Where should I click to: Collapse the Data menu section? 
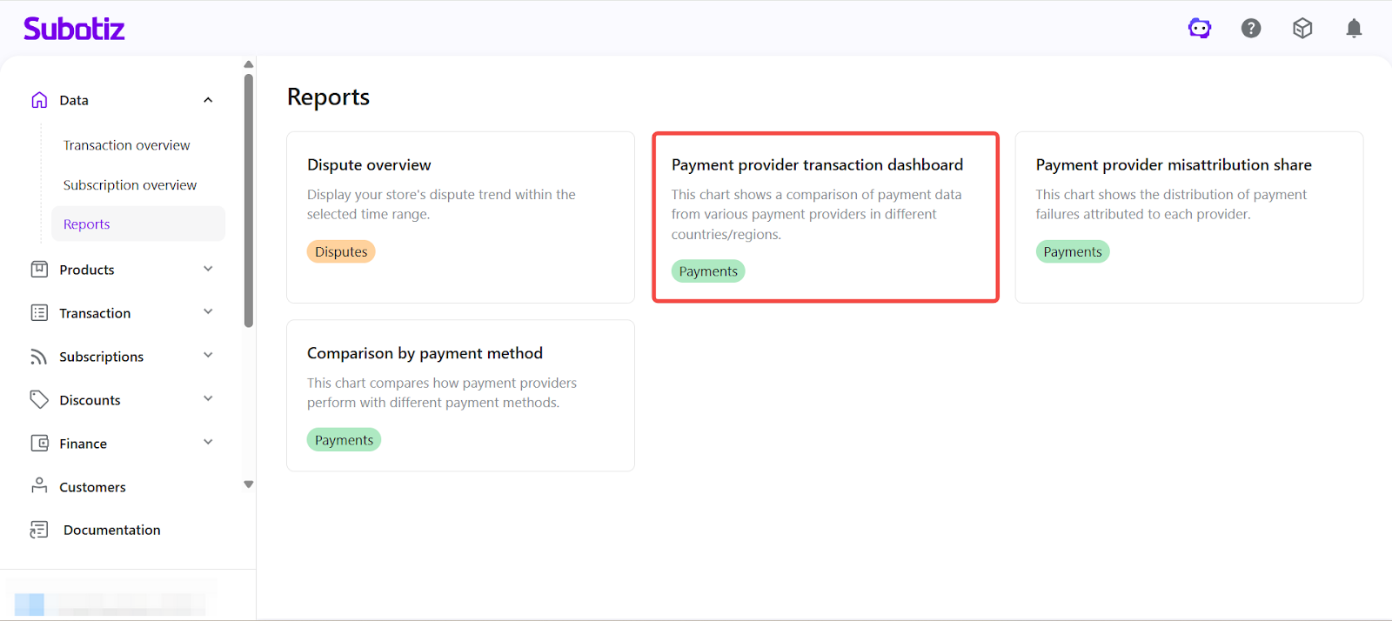208,100
